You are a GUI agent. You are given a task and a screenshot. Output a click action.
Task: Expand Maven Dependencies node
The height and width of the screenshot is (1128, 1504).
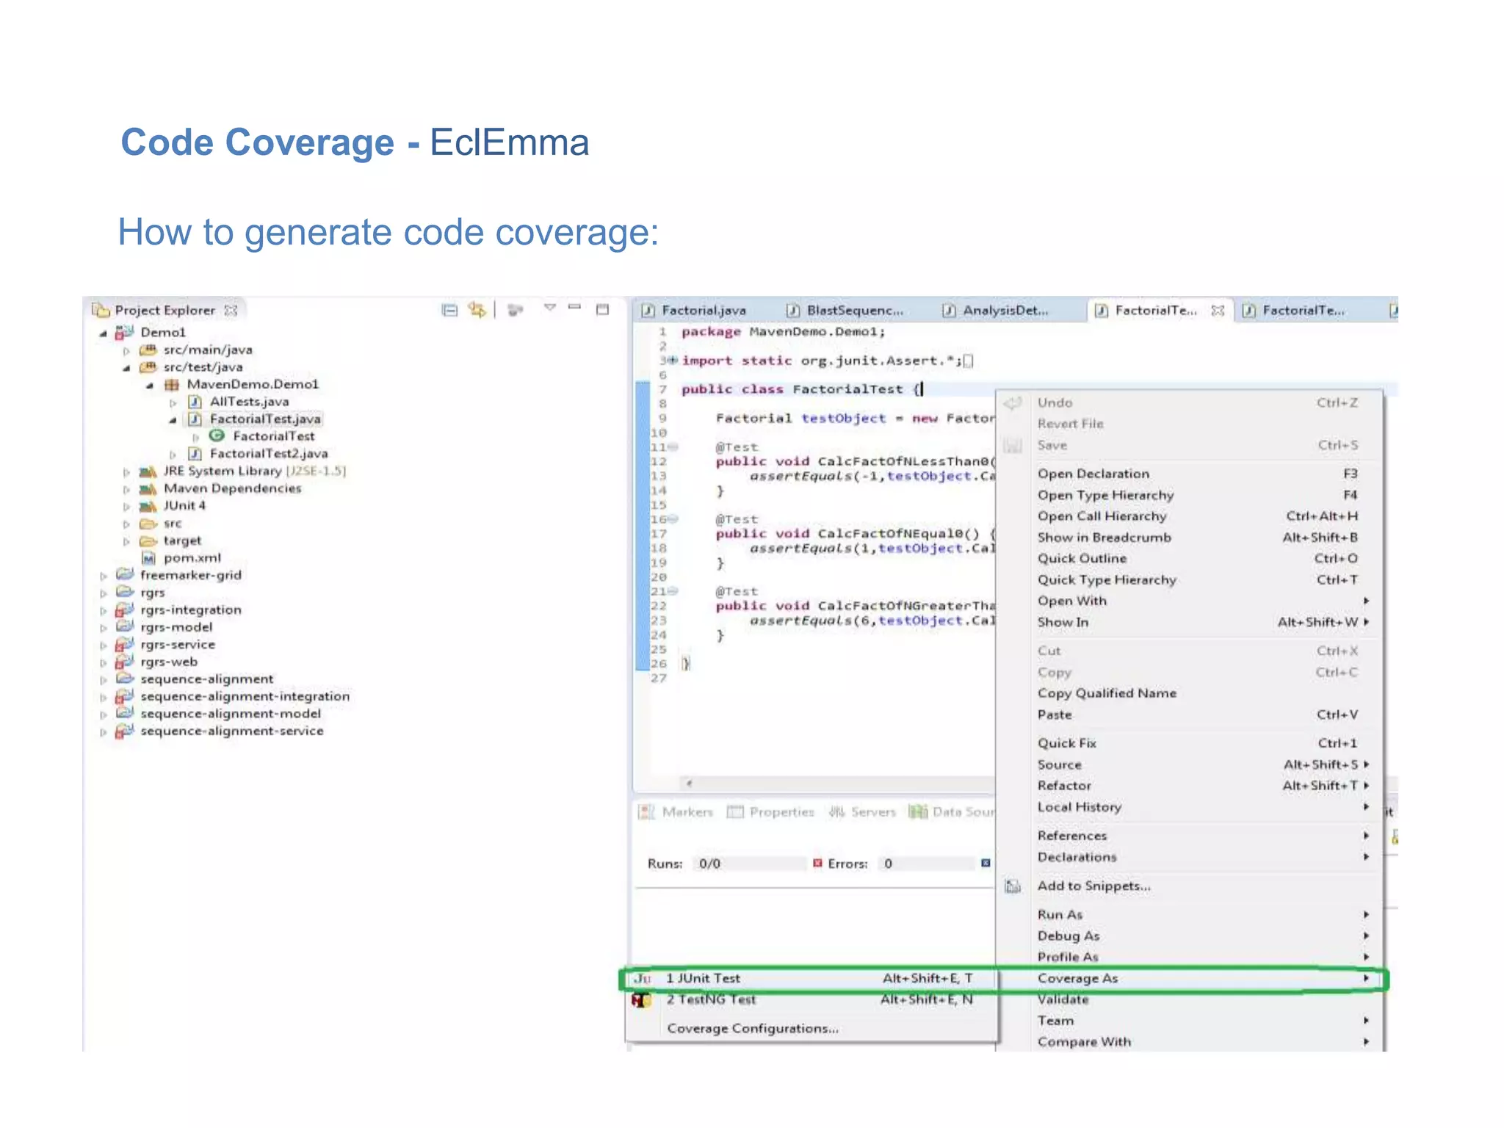click(126, 490)
